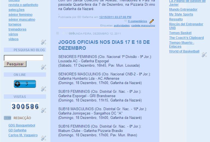Click the online users counter badge

(25, 84)
